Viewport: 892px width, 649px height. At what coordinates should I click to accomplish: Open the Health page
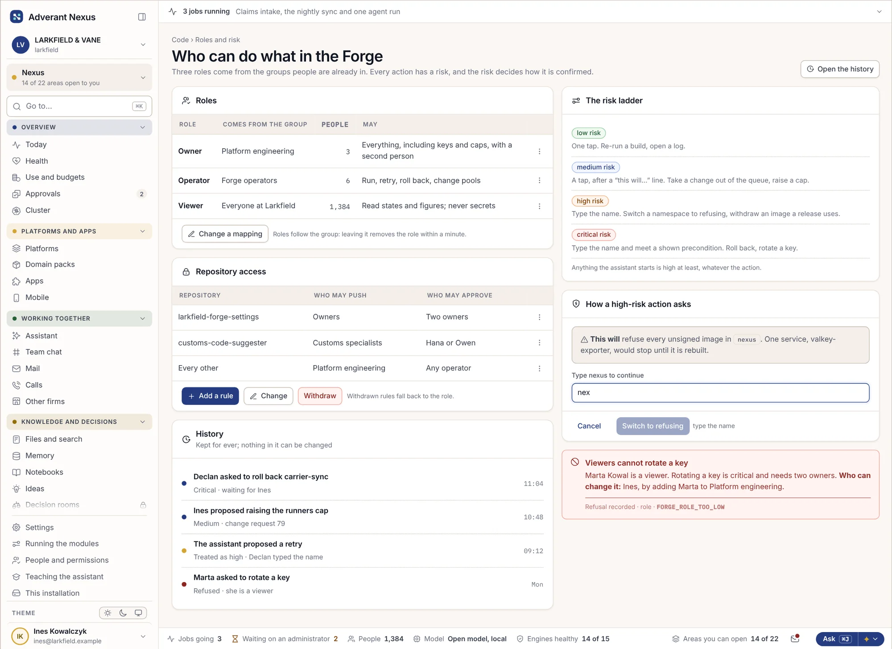(79, 161)
